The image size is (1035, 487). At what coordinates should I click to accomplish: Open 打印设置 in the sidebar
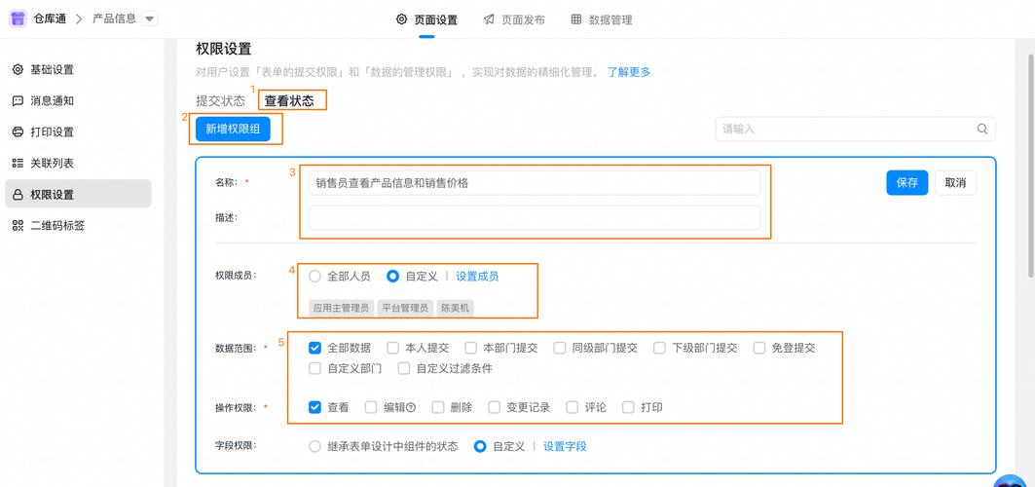(52, 132)
